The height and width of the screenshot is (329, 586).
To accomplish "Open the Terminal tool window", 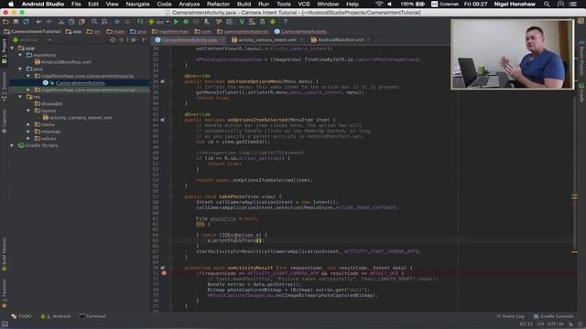I will coord(92,316).
